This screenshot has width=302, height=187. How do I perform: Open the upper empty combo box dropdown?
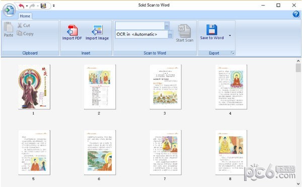(167, 26)
